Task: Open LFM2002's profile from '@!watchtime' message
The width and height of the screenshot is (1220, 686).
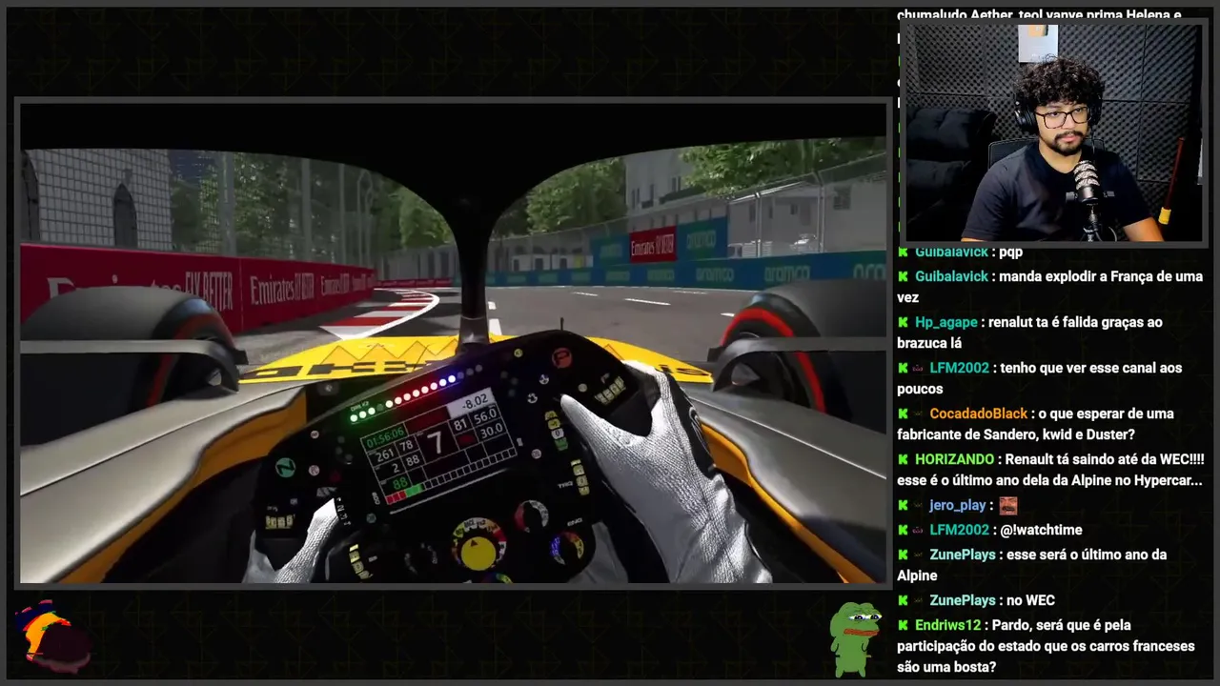Action: coord(959,530)
